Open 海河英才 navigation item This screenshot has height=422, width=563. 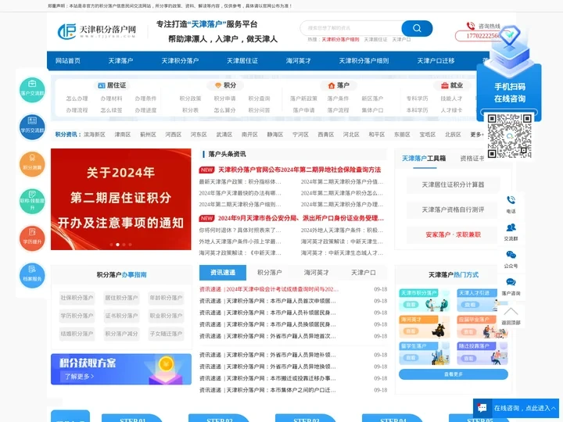click(299, 61)
